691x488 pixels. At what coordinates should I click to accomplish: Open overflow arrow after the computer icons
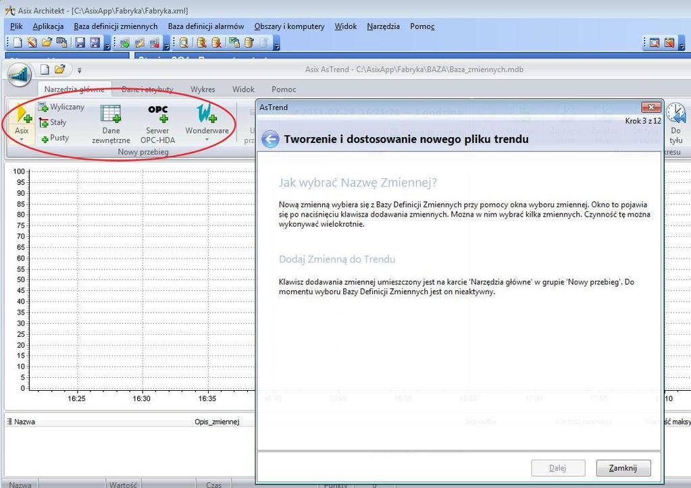tap(166, 44)
